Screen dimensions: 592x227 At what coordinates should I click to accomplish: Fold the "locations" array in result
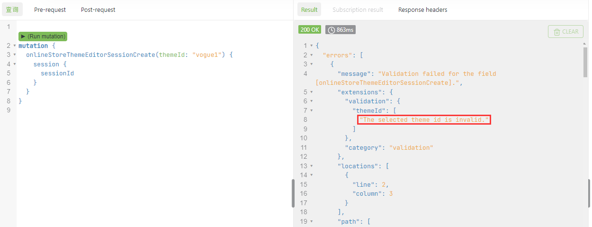coord(311,166)
